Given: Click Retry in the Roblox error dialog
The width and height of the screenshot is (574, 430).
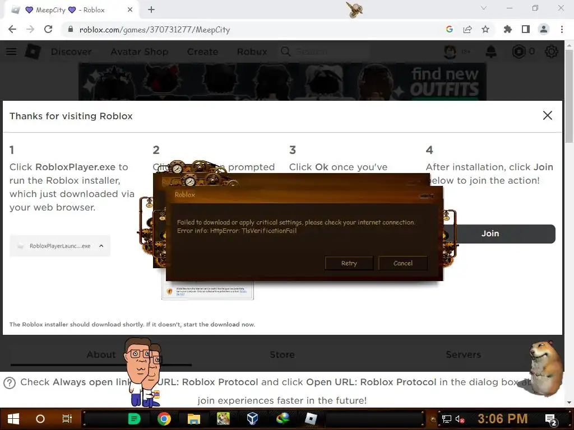Looking at the screenshot, I should (x=349, y=263).
